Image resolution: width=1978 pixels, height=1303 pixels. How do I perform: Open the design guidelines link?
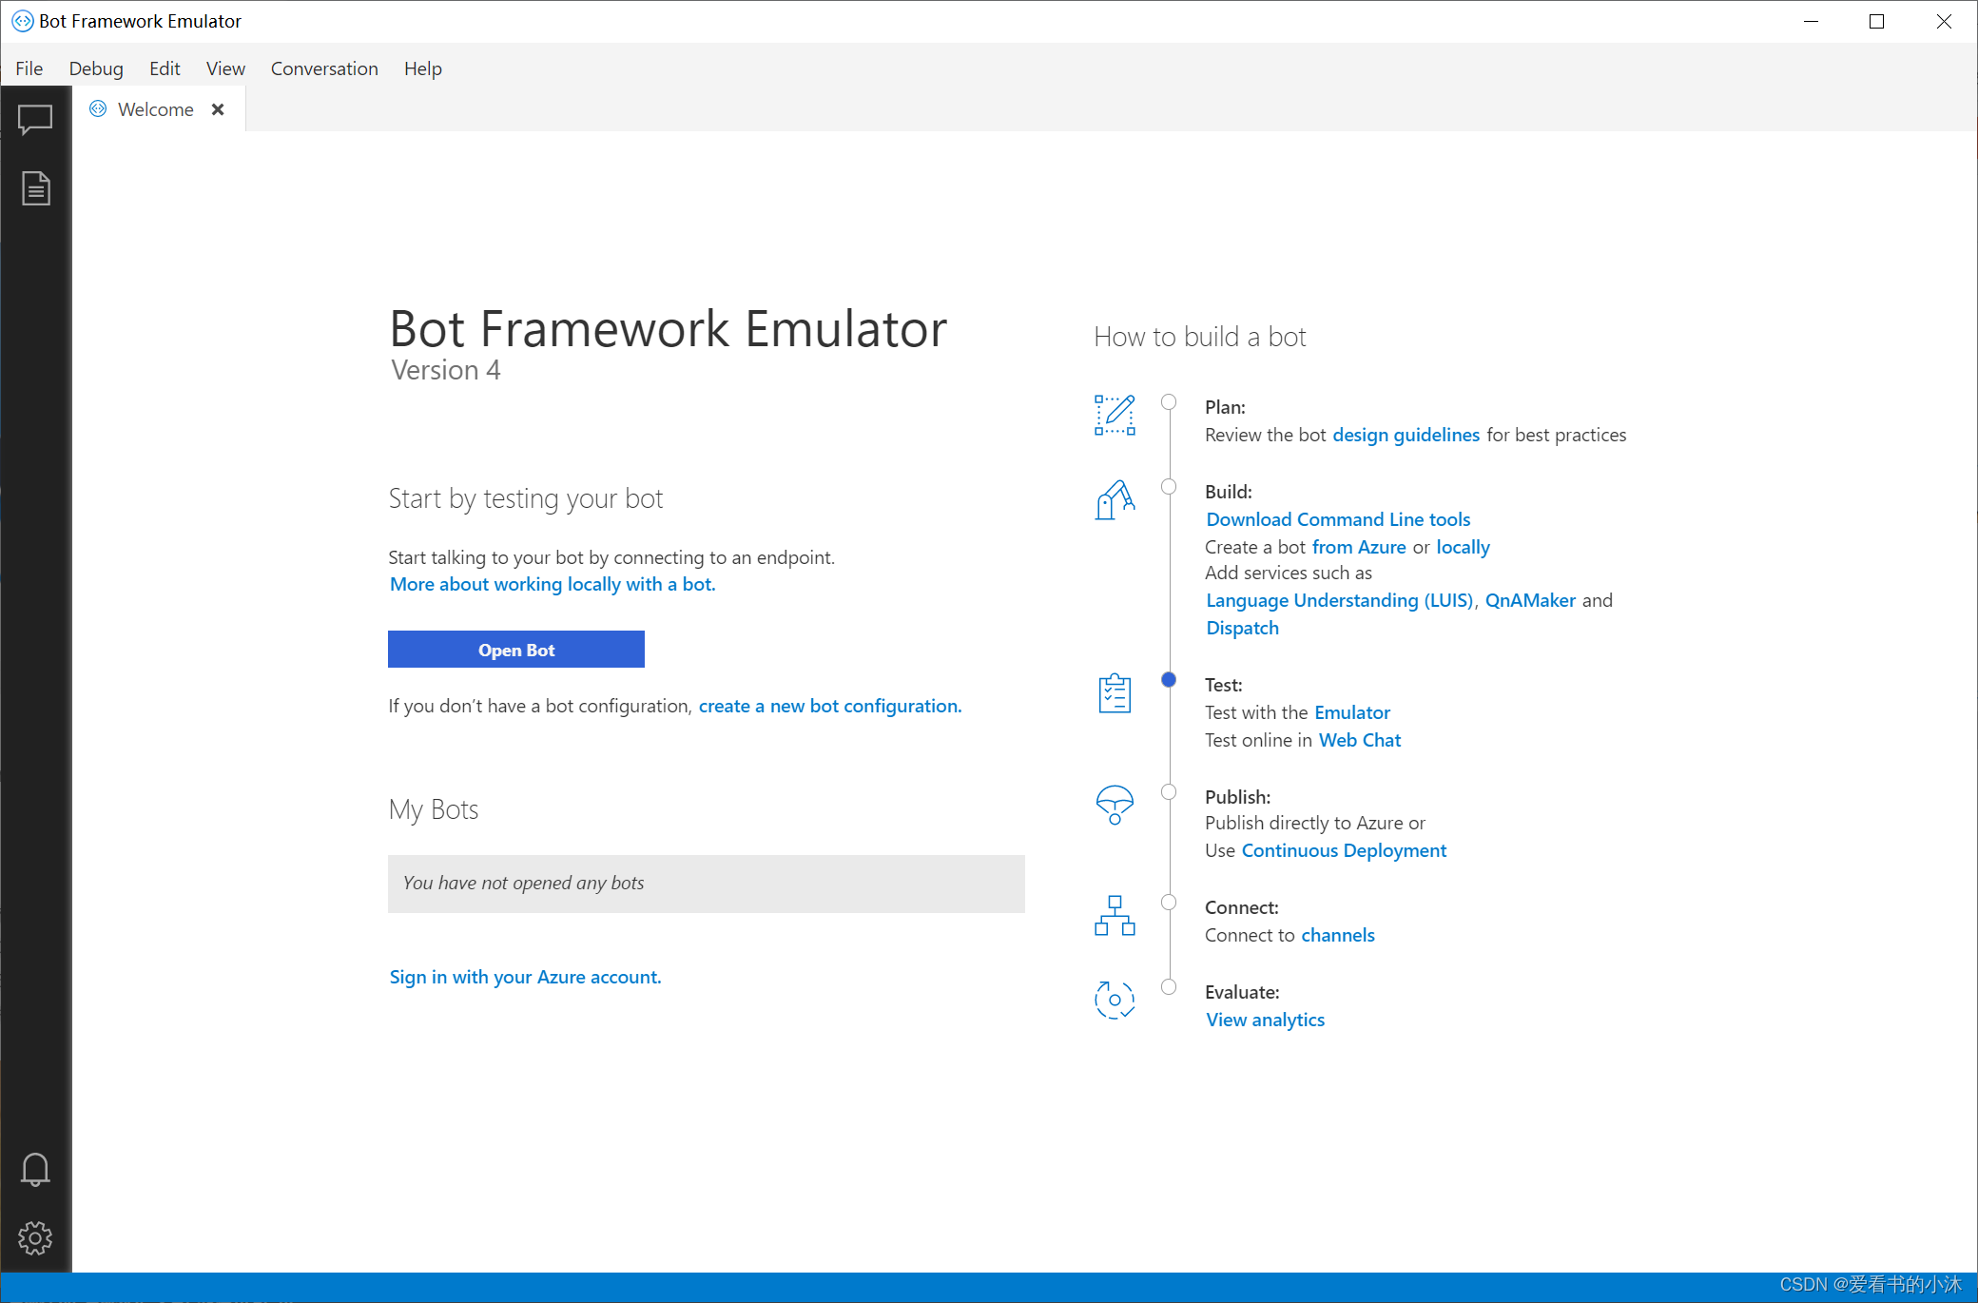1406,435
